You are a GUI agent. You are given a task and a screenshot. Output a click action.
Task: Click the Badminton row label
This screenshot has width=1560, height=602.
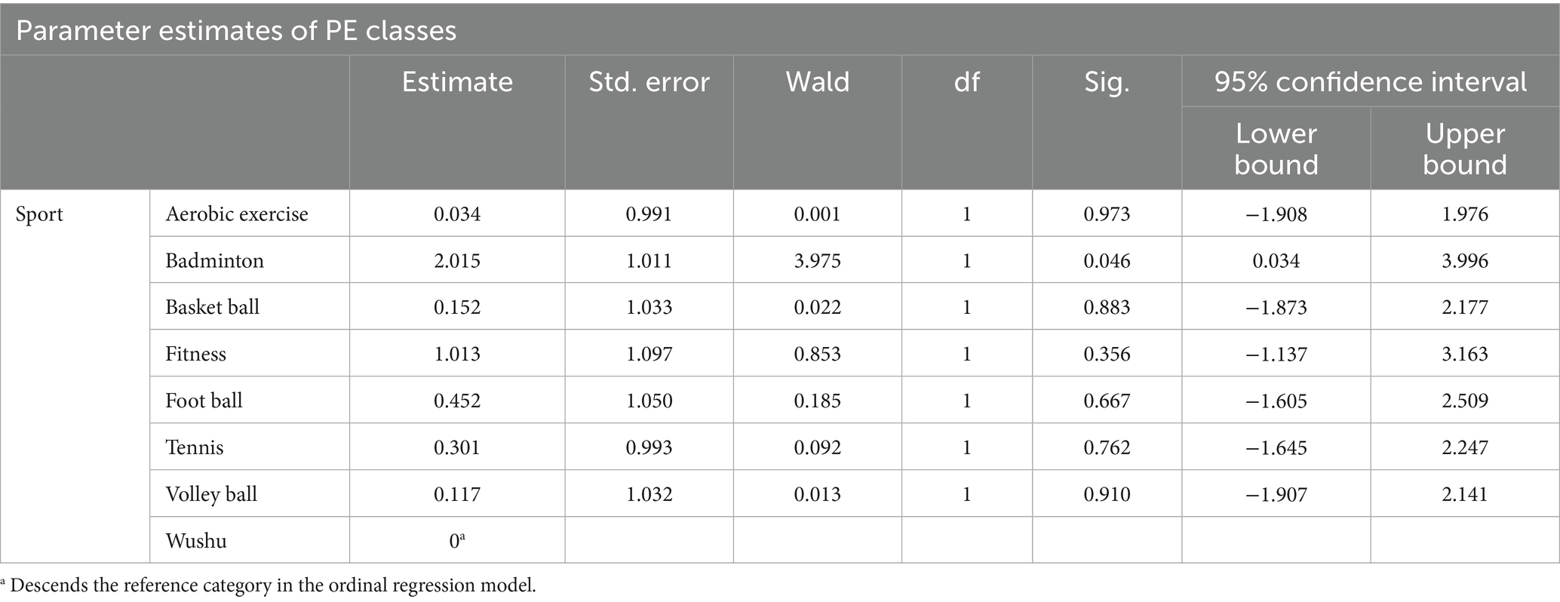215,261
